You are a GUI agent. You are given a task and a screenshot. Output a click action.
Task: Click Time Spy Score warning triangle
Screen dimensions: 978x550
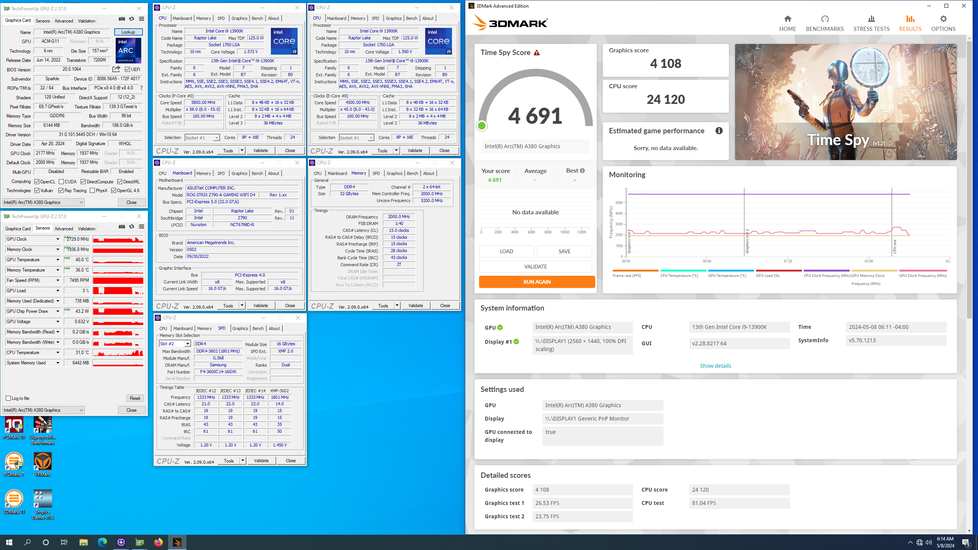click(537, 53)
